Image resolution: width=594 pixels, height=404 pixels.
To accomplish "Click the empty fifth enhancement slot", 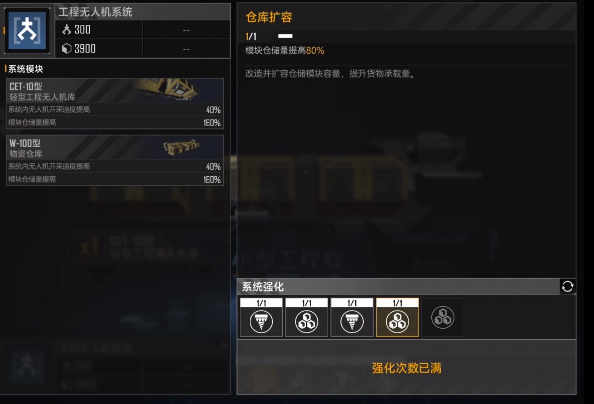I will coord(443,317).
